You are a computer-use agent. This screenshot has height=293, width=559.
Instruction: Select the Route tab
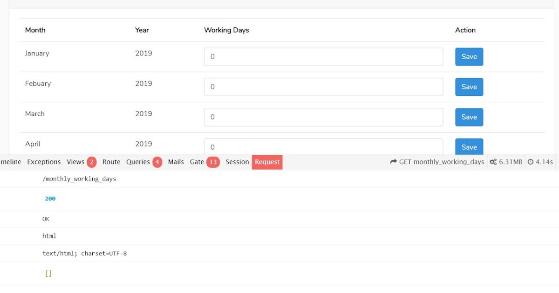click(x=111, y=162)
